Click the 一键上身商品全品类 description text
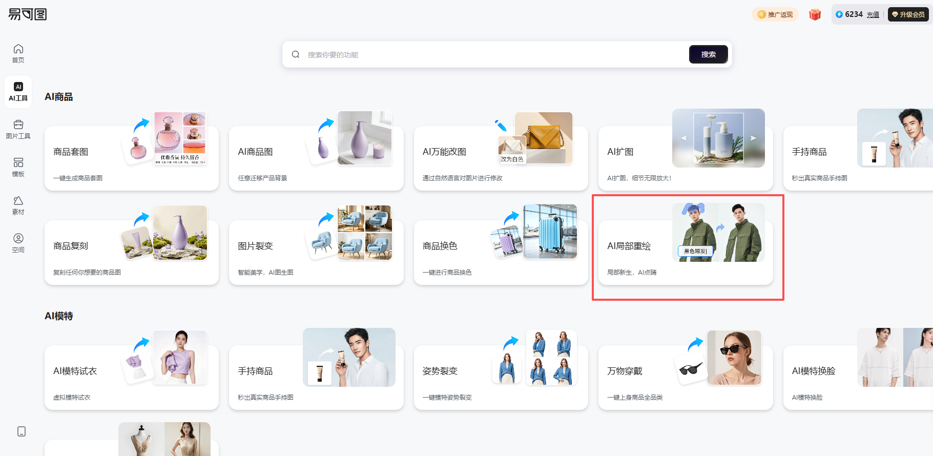The image size is (933, 456). [x=635, y=398]
